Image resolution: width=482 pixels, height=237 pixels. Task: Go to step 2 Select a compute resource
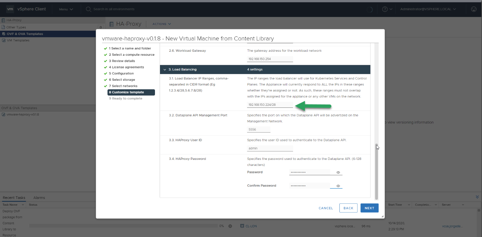point(132,55)
